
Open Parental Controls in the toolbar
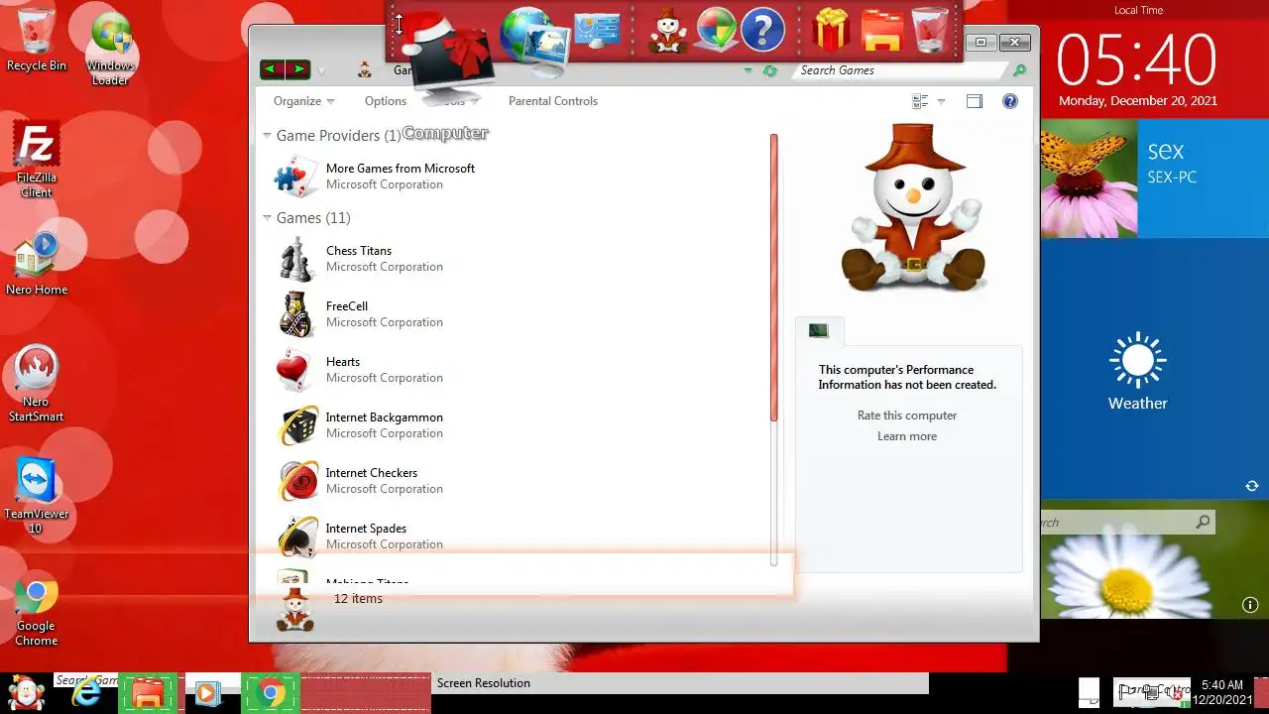[x=553, y=101]
